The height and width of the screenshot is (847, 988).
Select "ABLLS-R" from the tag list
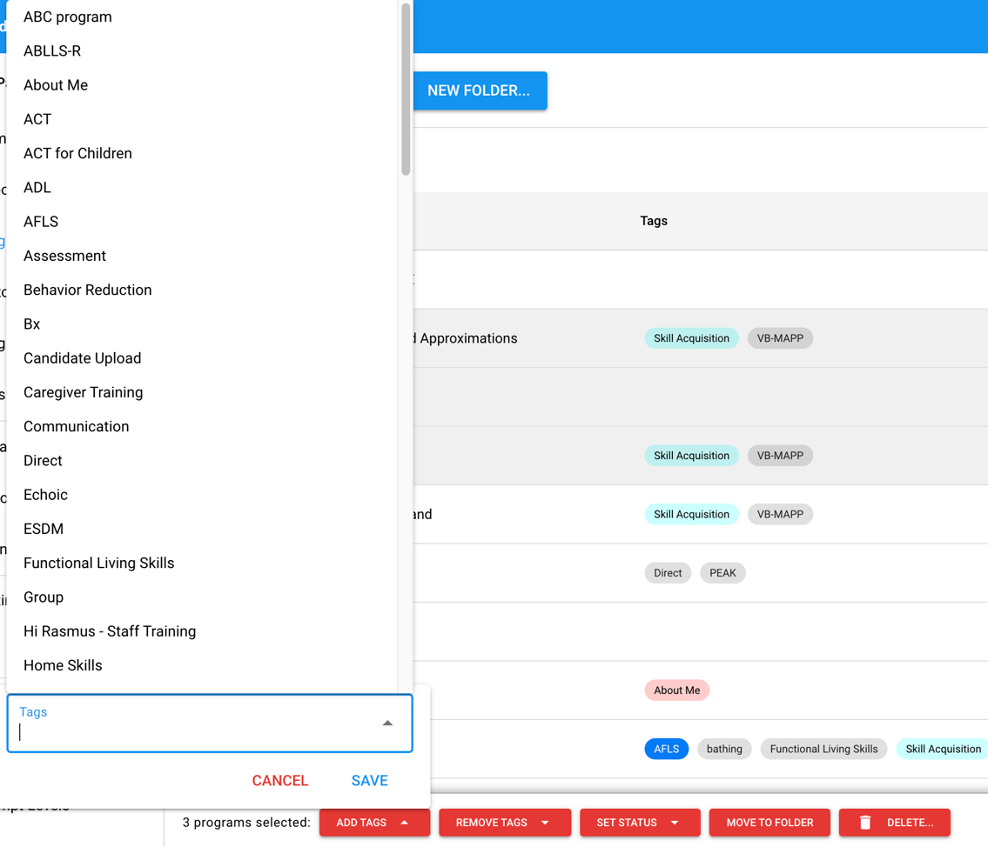(x=52, y=50)
